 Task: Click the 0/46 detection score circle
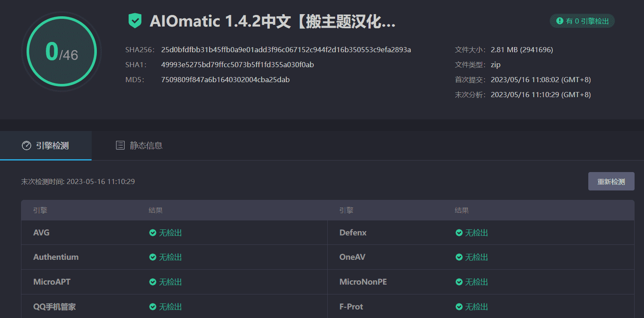pyautogui.click(x=62, y=52)
